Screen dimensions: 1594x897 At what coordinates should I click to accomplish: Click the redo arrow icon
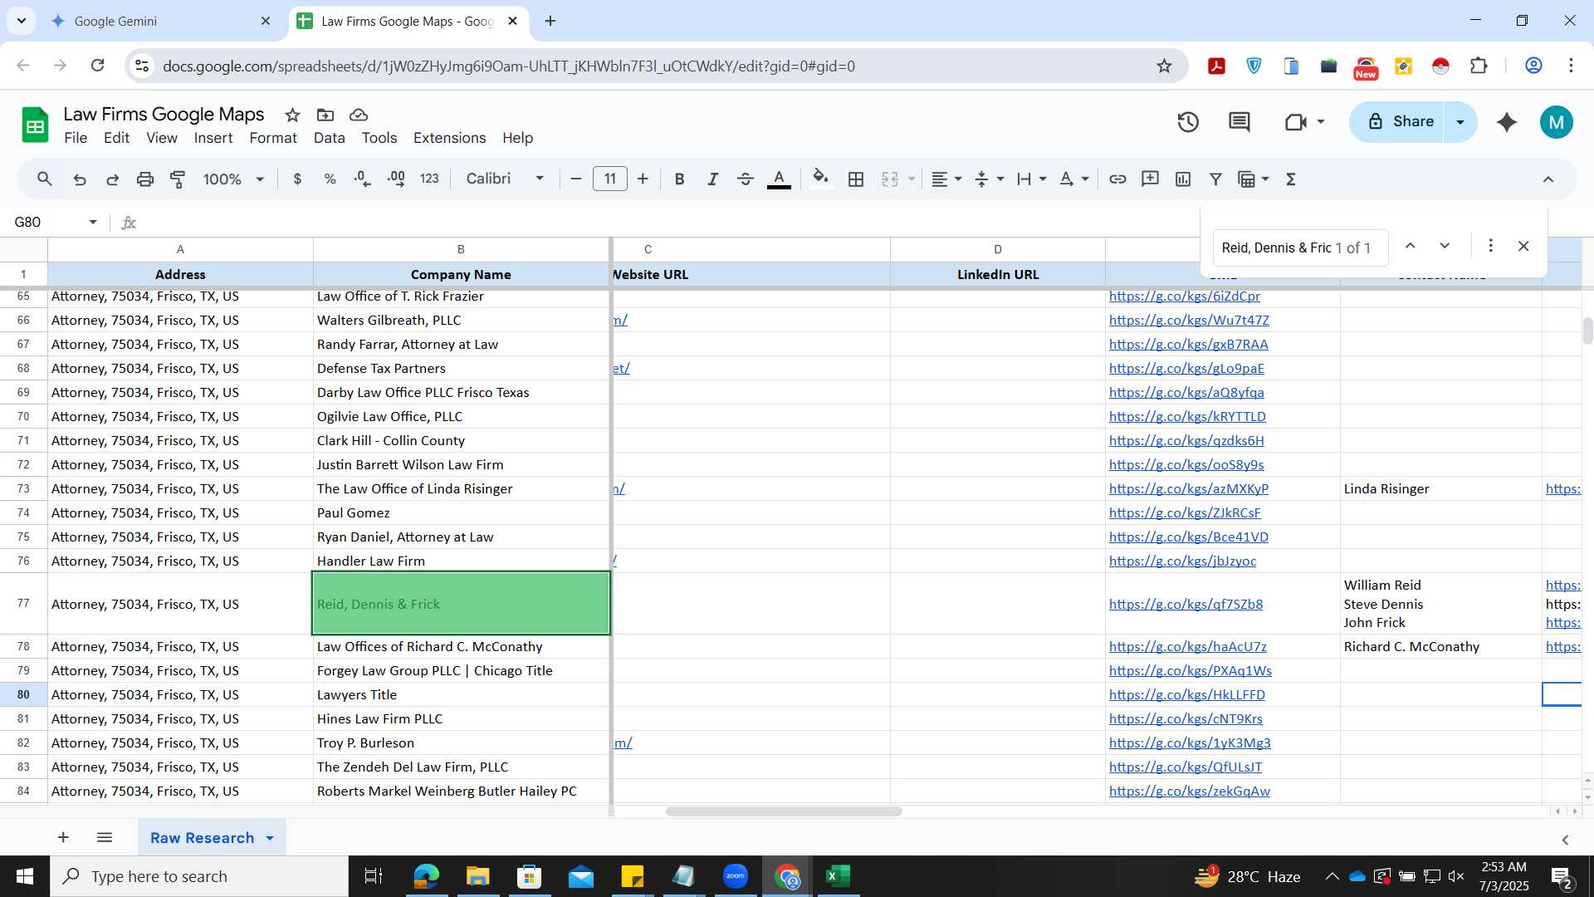[x=112, y=179]
